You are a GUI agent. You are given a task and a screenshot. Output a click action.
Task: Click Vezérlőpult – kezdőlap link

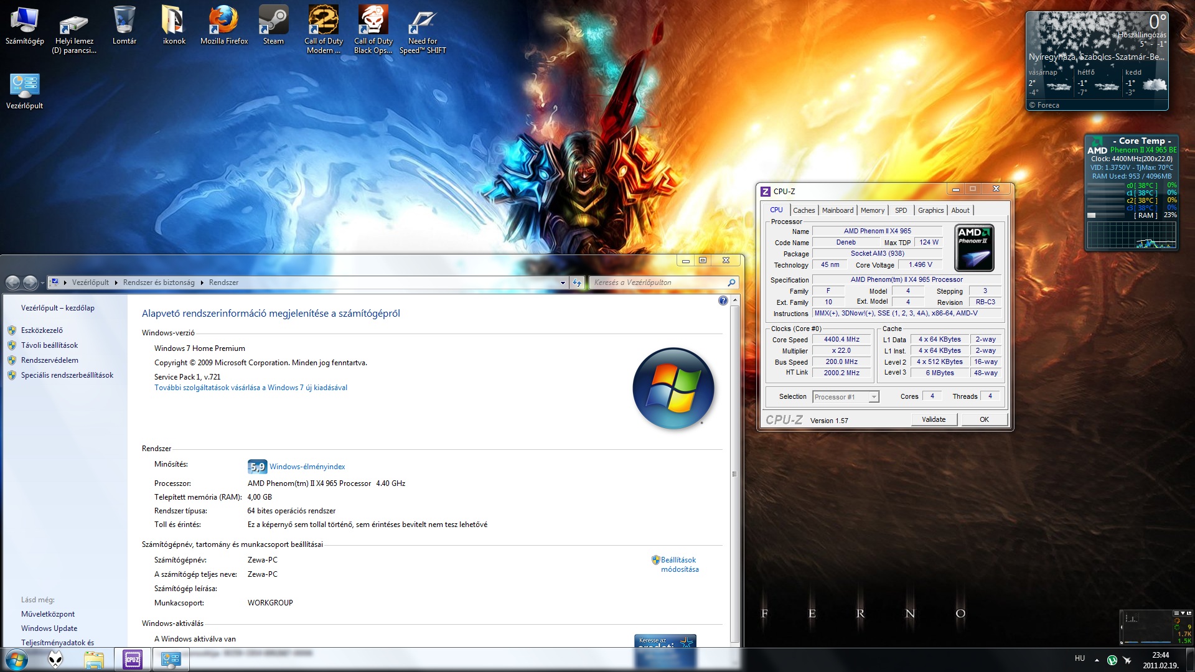click(58, 308)
